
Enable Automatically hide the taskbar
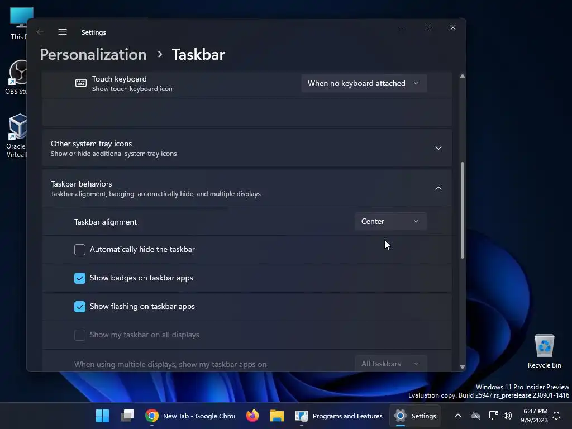click(x=79, y=250)
